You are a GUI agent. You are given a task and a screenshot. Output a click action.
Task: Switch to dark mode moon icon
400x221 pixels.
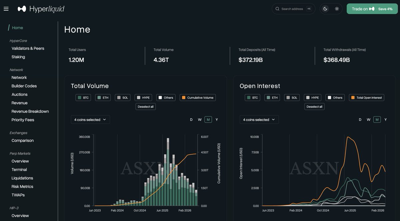[325, 9]
